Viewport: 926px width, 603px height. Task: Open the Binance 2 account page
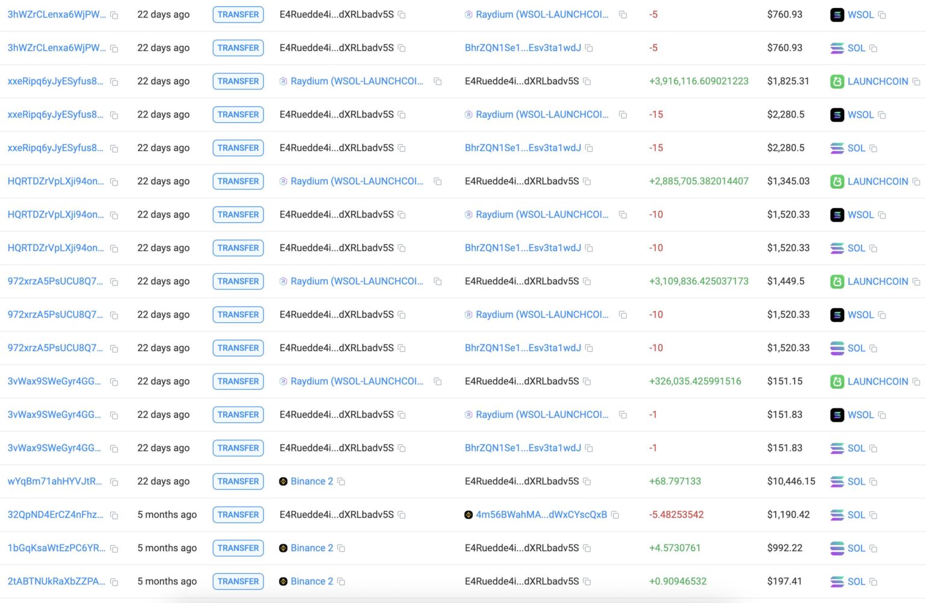pyautogui.click(x=312, y=481)
